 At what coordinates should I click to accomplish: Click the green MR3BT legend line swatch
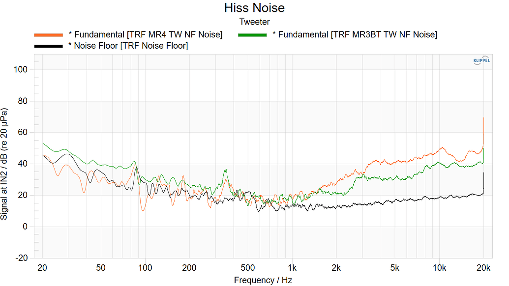click(252, 34)
